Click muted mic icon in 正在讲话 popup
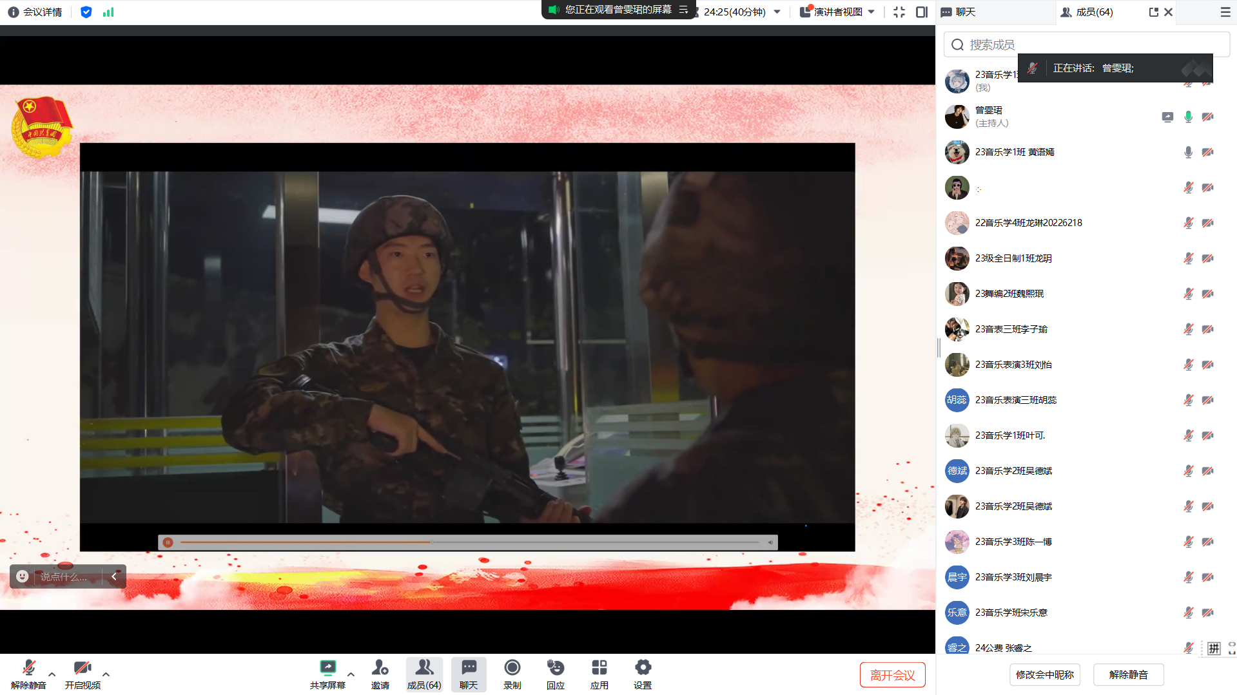This screenshot has height=695, width=1237. pyautogui.click(x=1032, y=68)
